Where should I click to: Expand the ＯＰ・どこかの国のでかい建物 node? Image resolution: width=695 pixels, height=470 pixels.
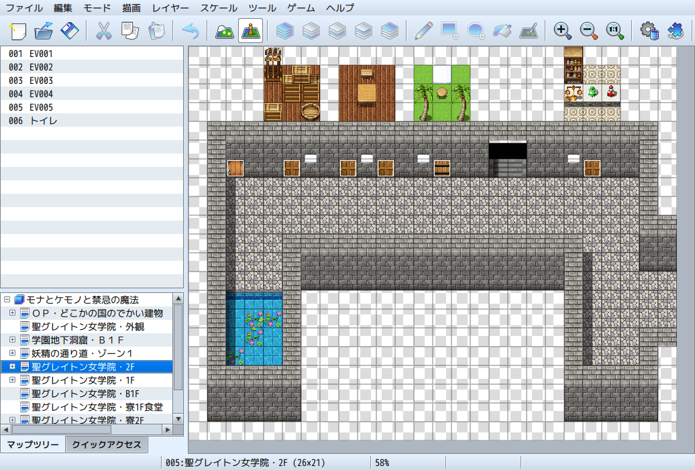(x=12, y=313)
